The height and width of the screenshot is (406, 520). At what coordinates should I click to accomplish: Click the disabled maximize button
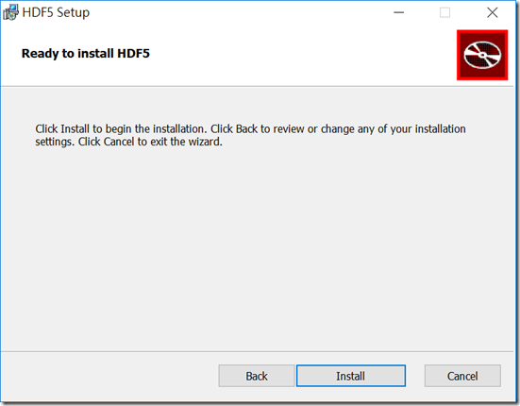(x=445, y=12)
